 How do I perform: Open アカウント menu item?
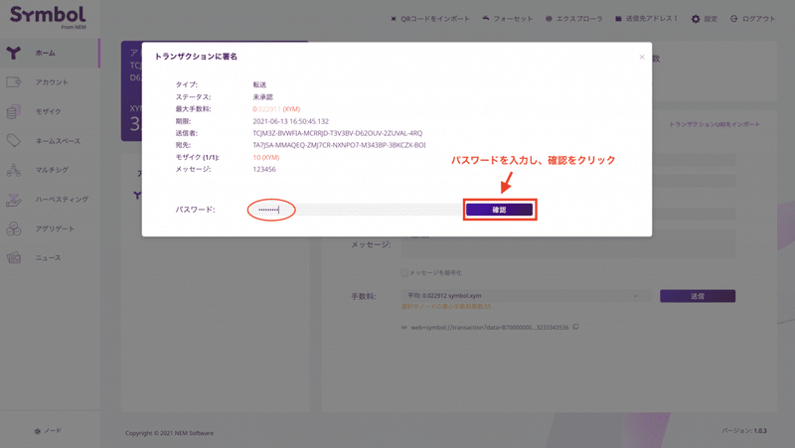pos(52,82)
